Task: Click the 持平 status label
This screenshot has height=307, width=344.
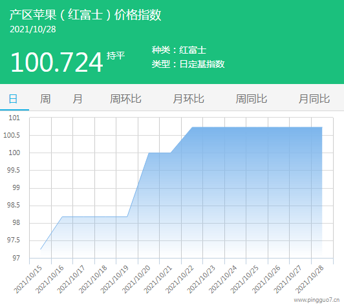Action: (x=116, y=56)
